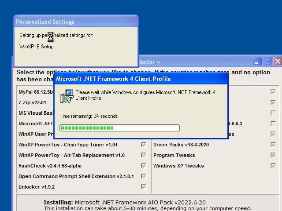The height and width of the screenshot is (211, 282).
Task: Select the Program Tweaks label
Action: (x=174, y=155)
